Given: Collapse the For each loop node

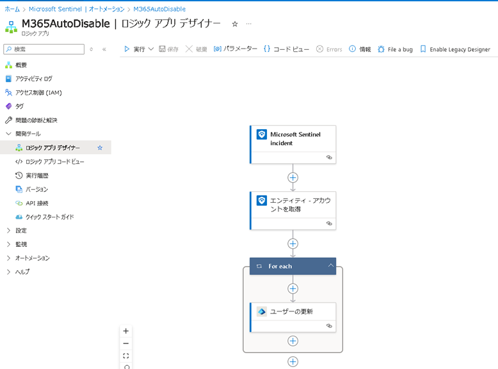Looking at the screenshot, I should click(330, 266).
